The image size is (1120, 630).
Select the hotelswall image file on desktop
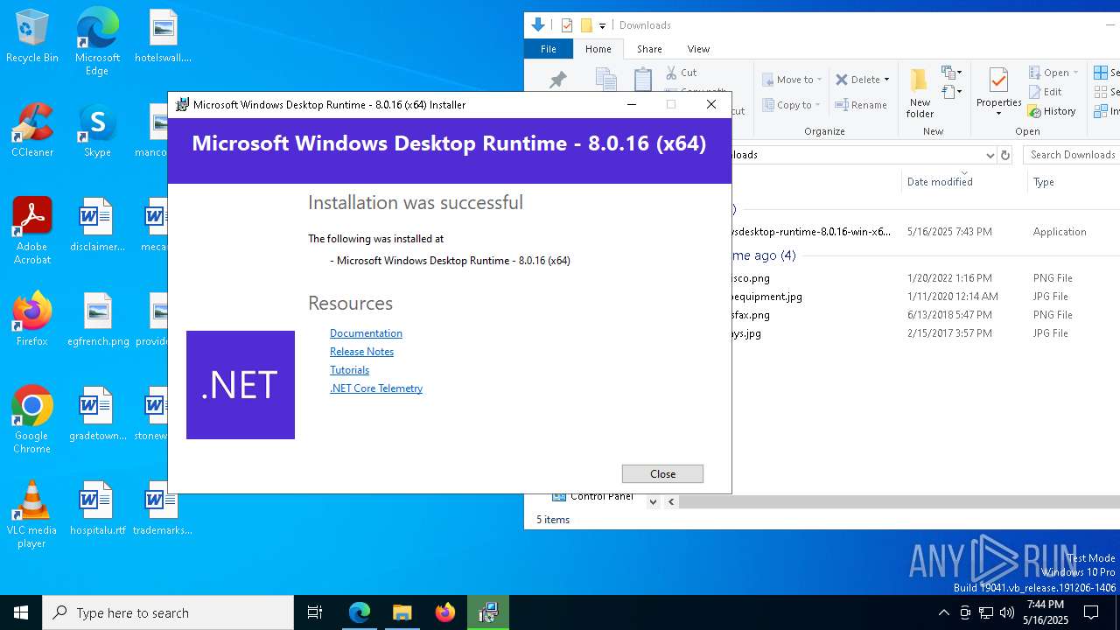(163, 37)
